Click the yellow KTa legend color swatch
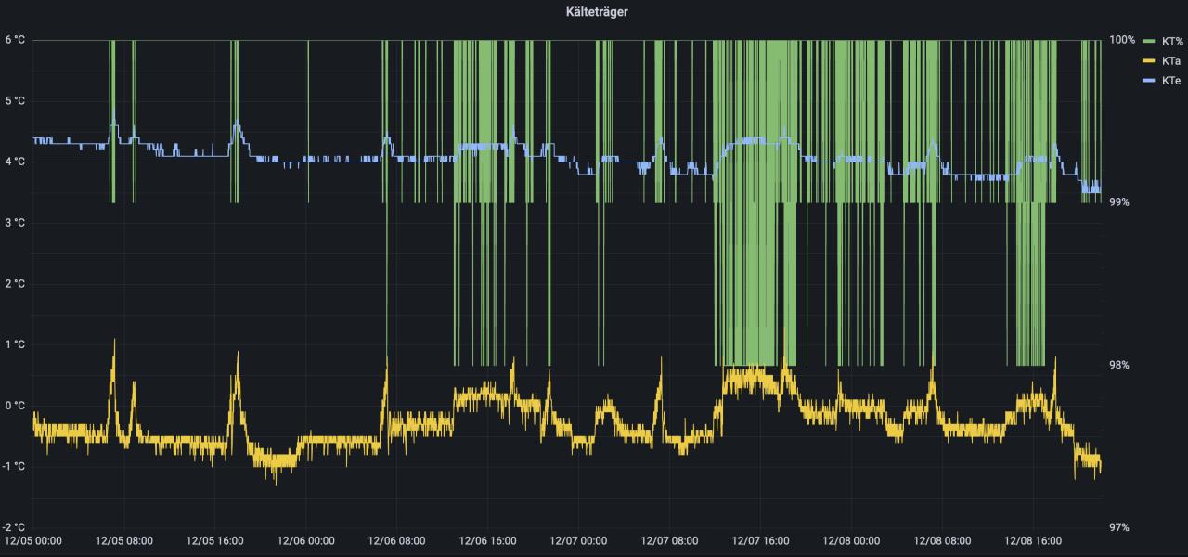The image size is (1188, 557). click(1149, 60)
